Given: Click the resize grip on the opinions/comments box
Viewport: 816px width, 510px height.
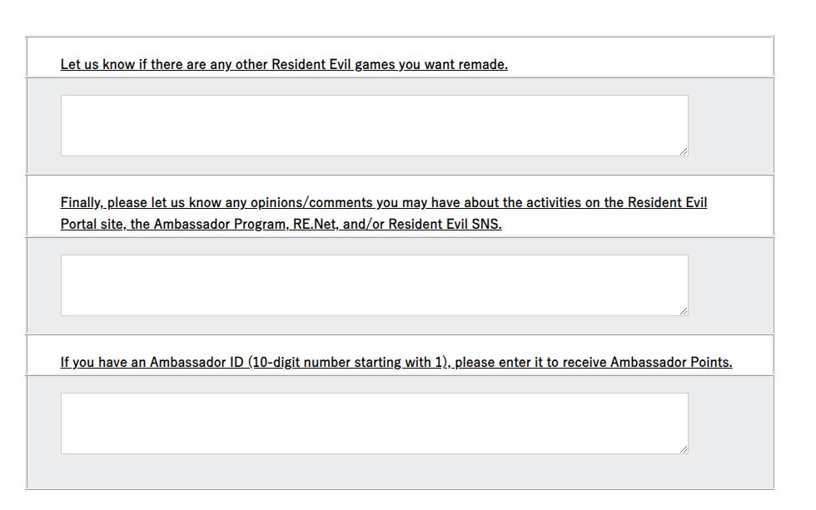Looking at the screenshot, I should (684, 311).
